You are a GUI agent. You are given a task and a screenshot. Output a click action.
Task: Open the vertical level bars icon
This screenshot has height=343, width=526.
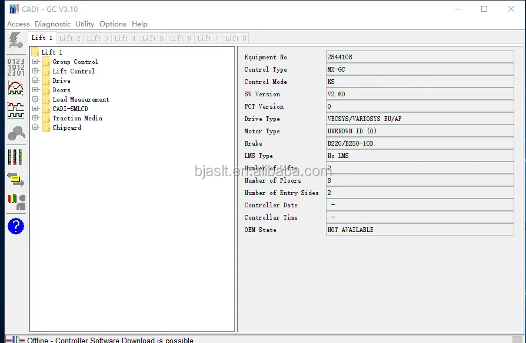(15, 157)
